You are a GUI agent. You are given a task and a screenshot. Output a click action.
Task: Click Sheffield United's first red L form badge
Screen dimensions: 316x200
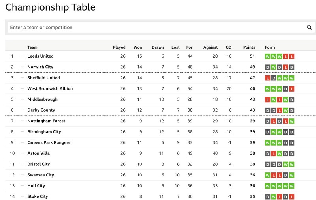coord(267,78)
